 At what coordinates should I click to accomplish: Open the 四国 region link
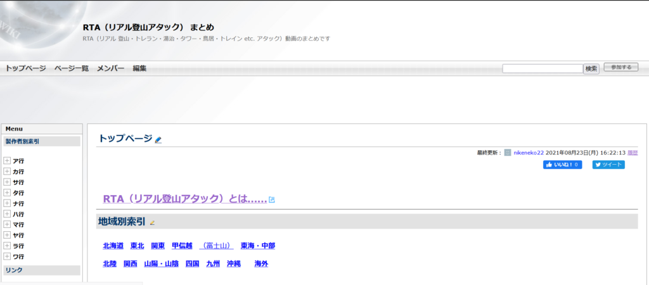pos(193,264)
